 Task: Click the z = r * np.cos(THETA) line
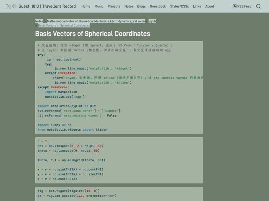pos(57,179)
